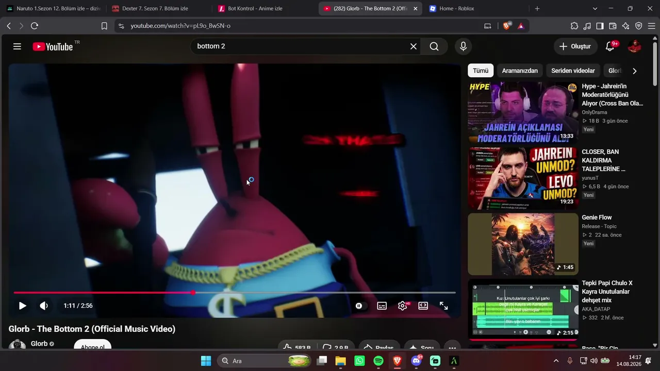Switch to theater mode
This screenshot has height=371, width=660.
pos(423,306)
